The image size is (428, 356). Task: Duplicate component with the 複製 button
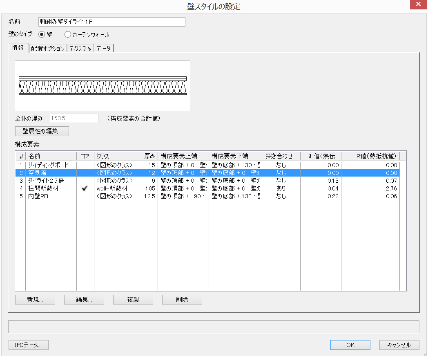click(133, 300)
